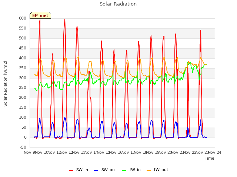Image resolution: width=237 pixels, height=177 pixels.
Task: Click the SW_out legend label
Action: pyautogui.click(x=109, y=170)
